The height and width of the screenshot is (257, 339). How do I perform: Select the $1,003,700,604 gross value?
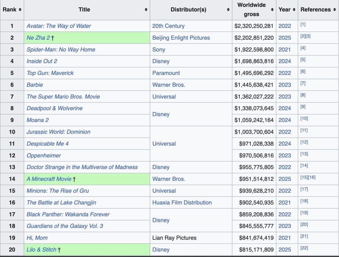254,132
